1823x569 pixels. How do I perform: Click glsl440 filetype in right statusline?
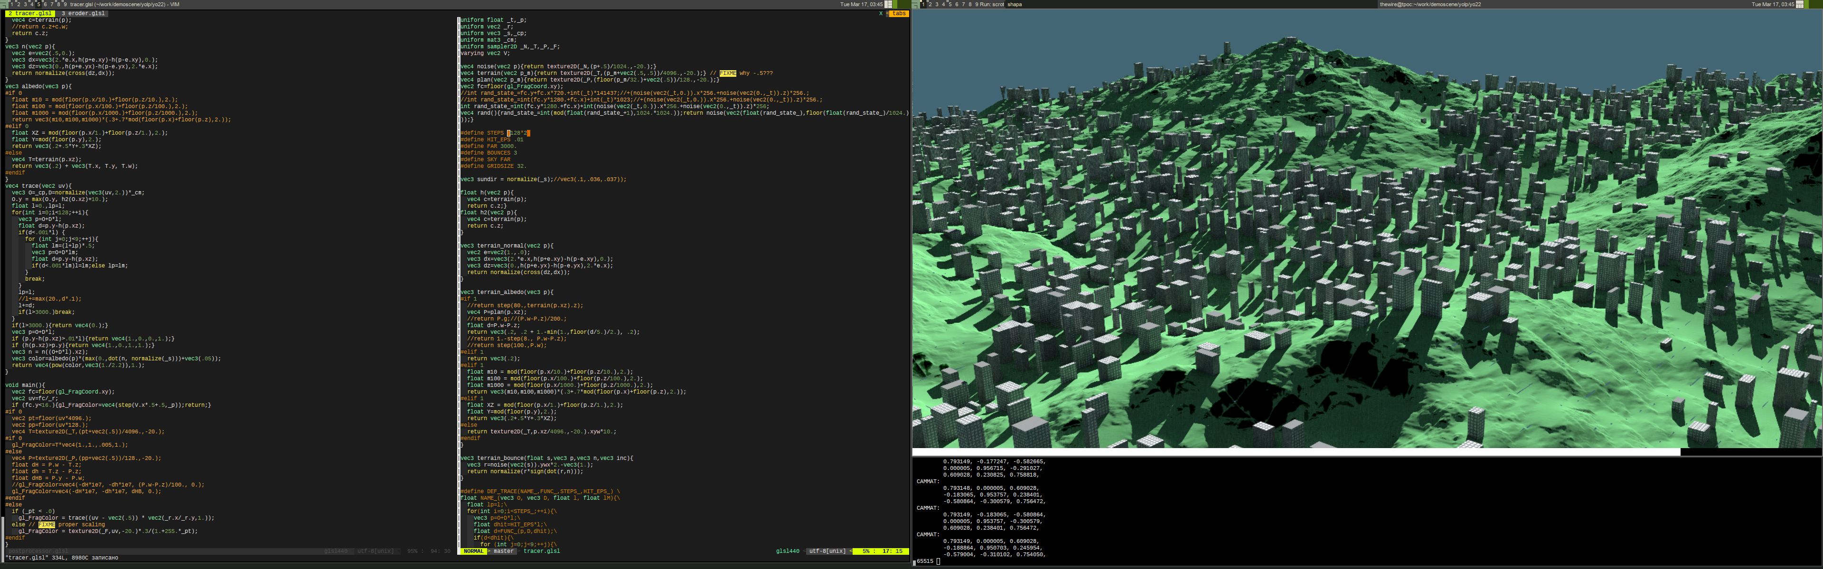(x=788, y=551)
